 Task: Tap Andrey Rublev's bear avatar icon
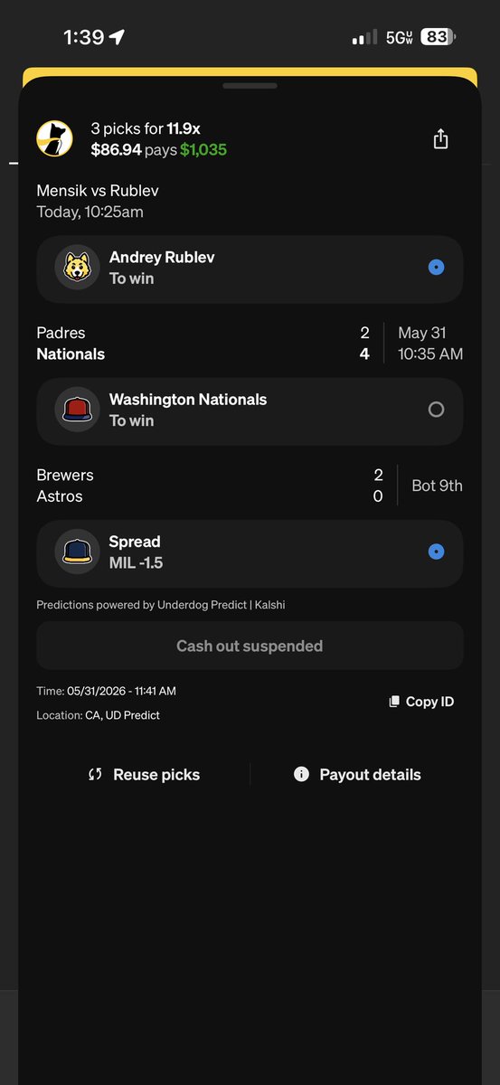point(77,268)
